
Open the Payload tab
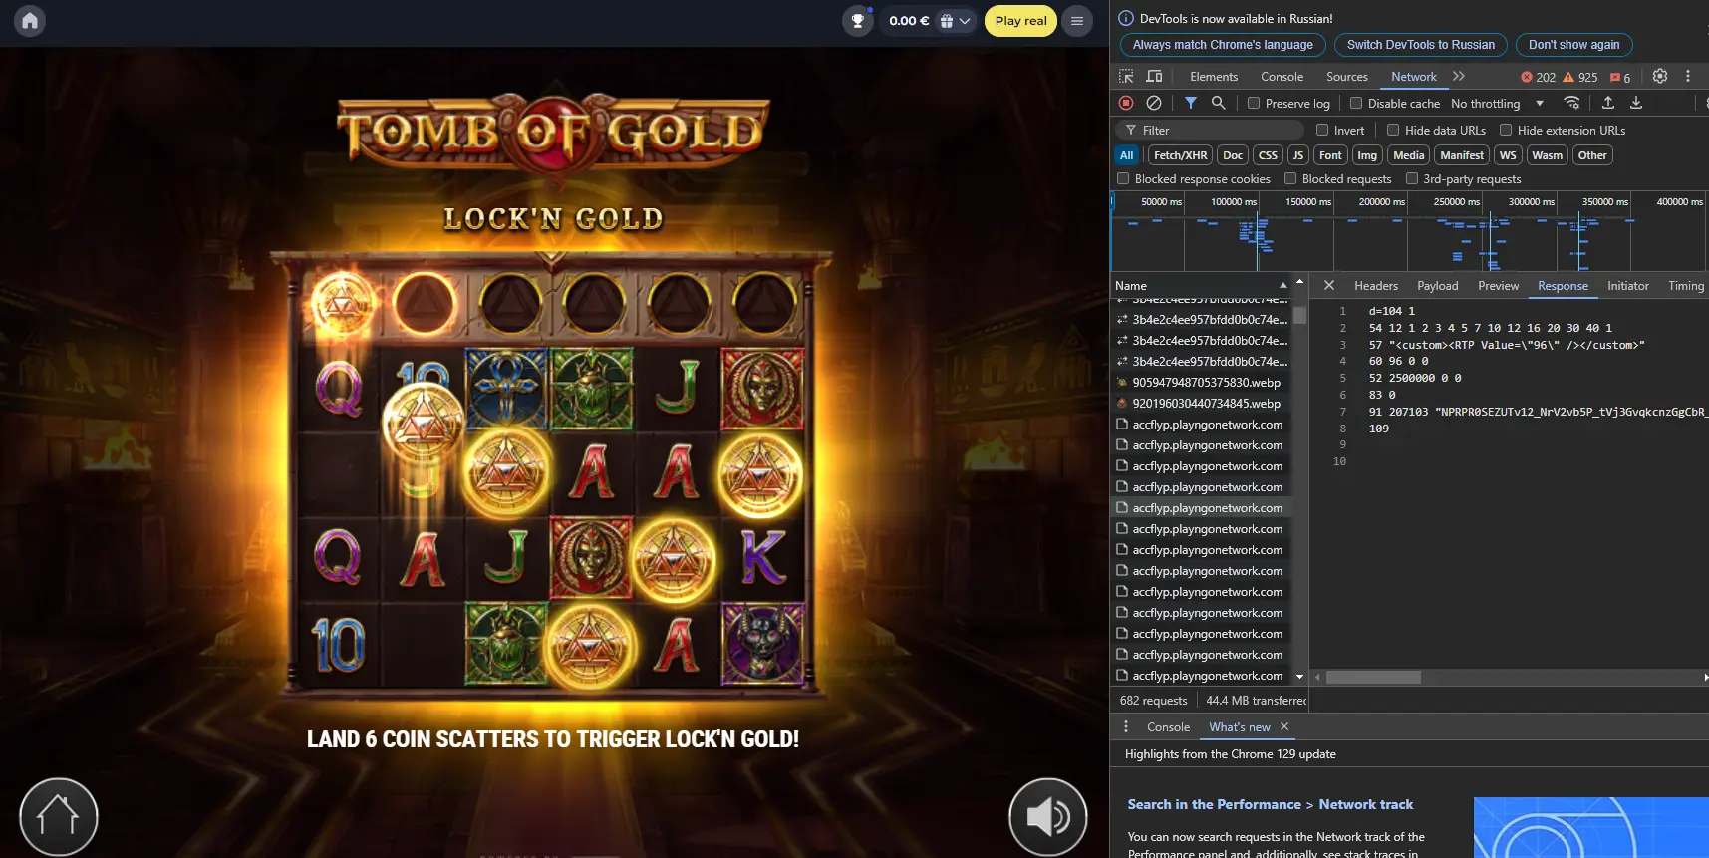coord(1438,286)
